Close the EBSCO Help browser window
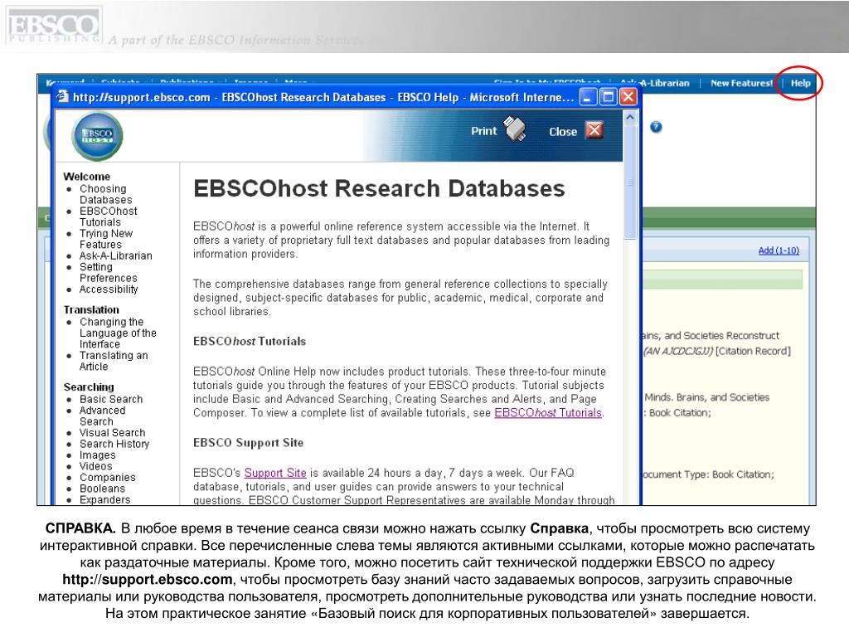This screenshot has height=637, width=849. (x=628, y=97)
